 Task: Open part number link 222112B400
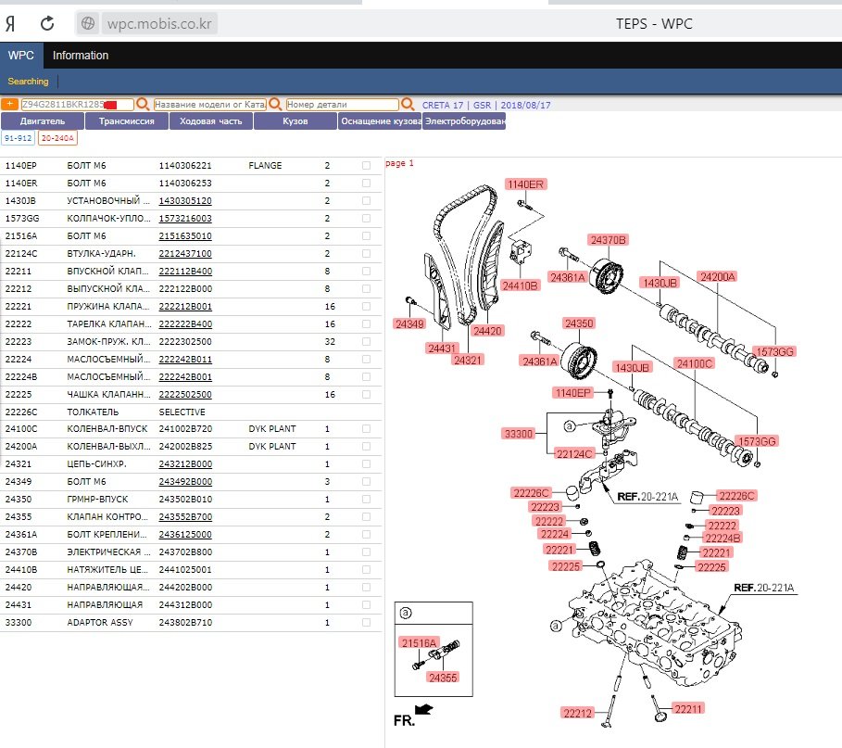coord(185,271)
